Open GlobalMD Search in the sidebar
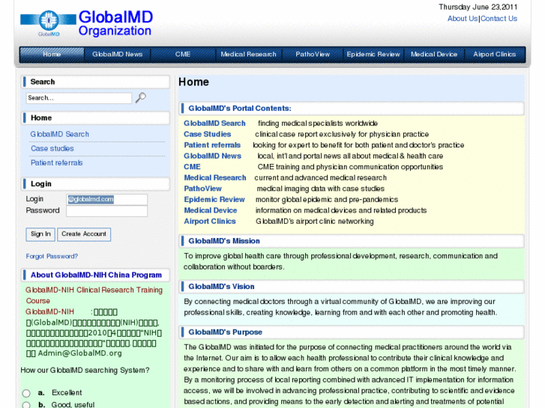This screenshot has height=408, width=545. click(59, 134)
